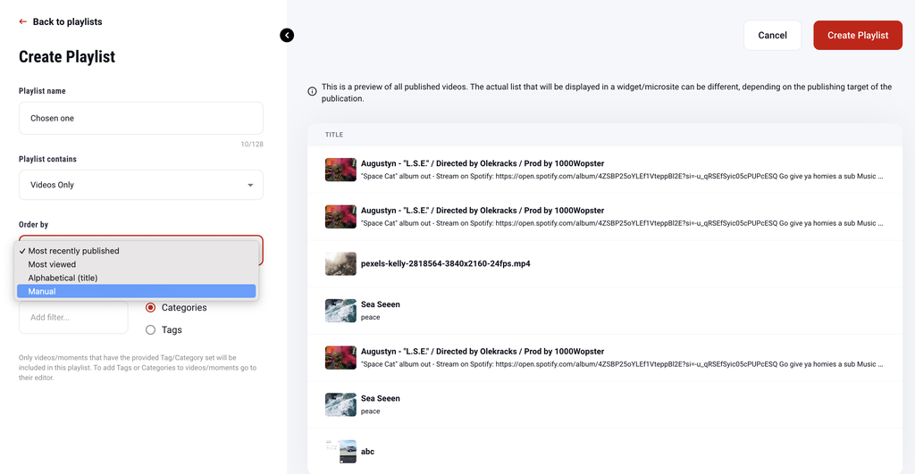Click the Cancel button

772,36
